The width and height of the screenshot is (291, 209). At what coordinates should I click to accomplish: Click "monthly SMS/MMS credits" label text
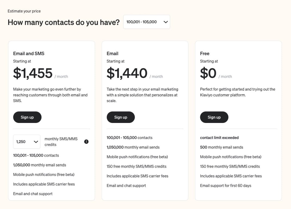(x=61, y=142)
